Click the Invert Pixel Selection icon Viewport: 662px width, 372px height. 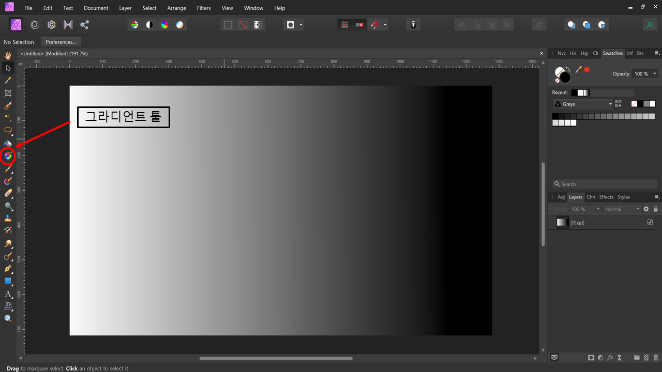pyautogui.click(x=257, y=24)
